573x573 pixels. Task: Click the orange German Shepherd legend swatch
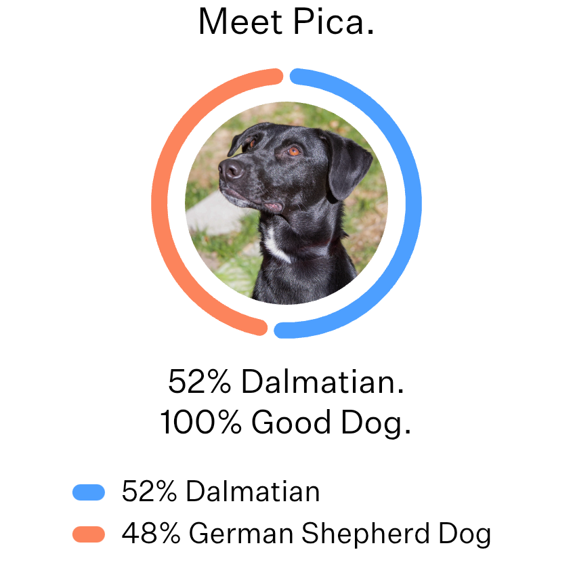pos(89,534)
